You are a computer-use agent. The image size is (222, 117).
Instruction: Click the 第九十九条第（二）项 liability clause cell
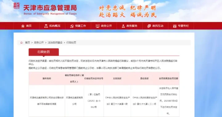click(x=144, y=101)
